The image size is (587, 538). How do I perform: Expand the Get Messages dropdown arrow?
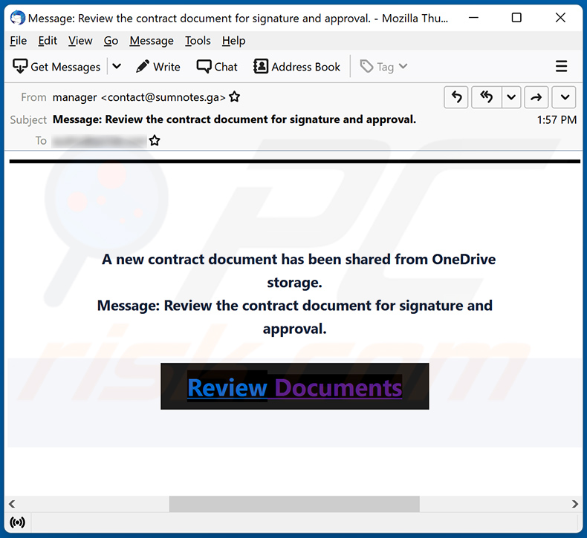(117, 67)
